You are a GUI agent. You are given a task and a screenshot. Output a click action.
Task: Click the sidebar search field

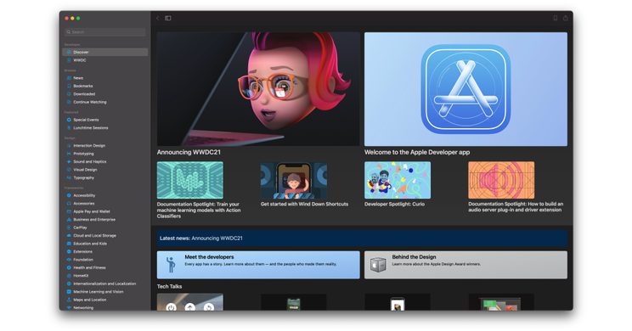point(105,31)
